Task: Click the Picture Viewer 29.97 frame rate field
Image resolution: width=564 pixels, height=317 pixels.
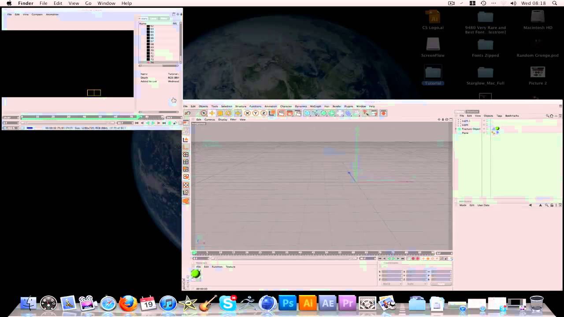Action: (x=11, y=118)
